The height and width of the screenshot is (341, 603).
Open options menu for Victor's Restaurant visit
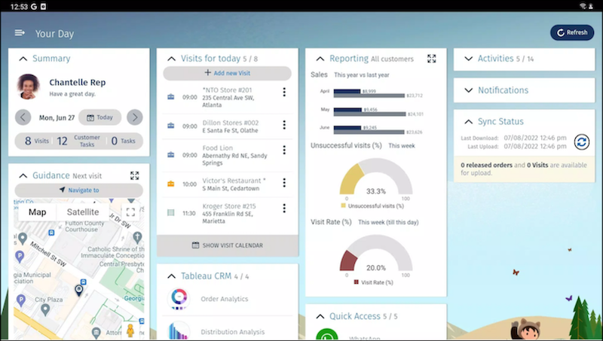click(284, 182)
